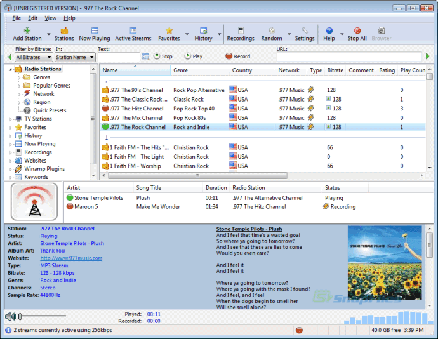Open the File menu

click(17, 18)
